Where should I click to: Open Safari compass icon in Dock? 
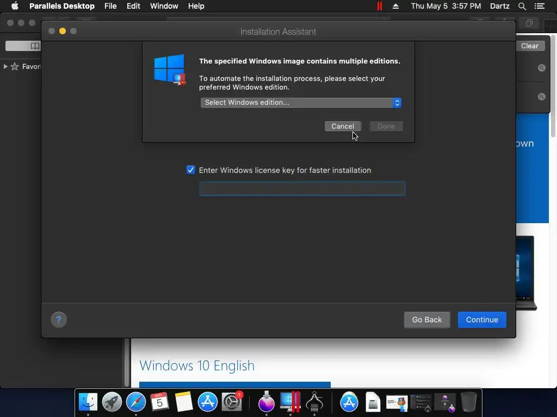(x=135, y=402)
